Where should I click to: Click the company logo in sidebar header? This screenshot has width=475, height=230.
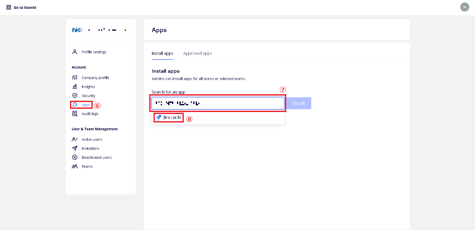click(x=77, y=30)
